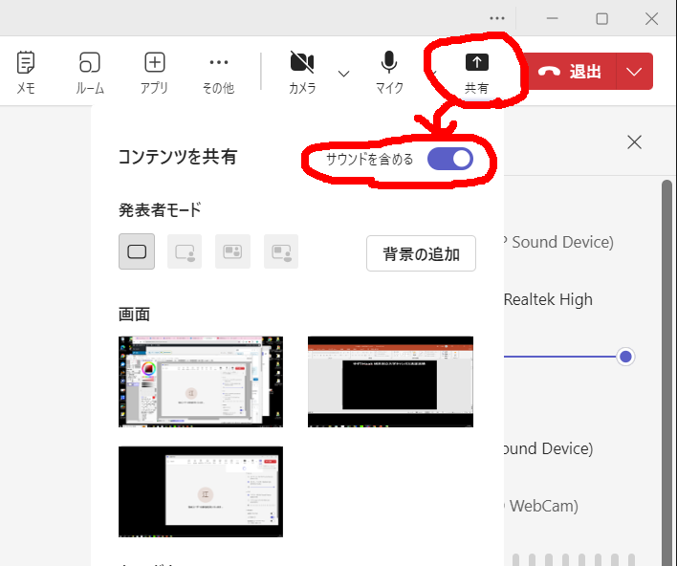Click the volume slider handle
Screen dimensions: 677x566
pos(625,357)
